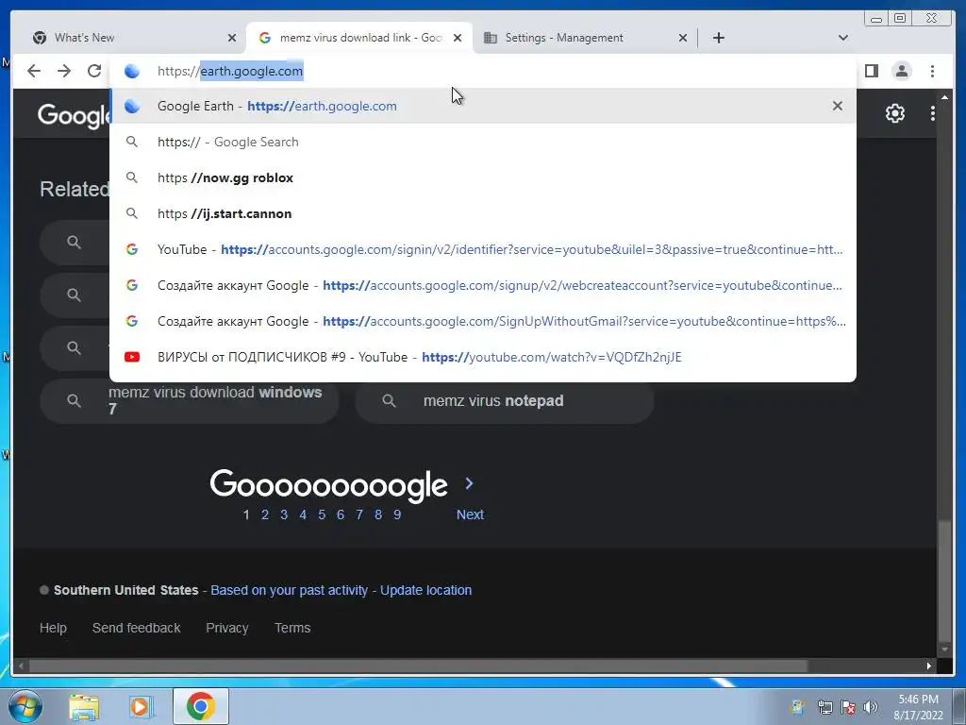Open the Send feedback footer link

(136, 628)
